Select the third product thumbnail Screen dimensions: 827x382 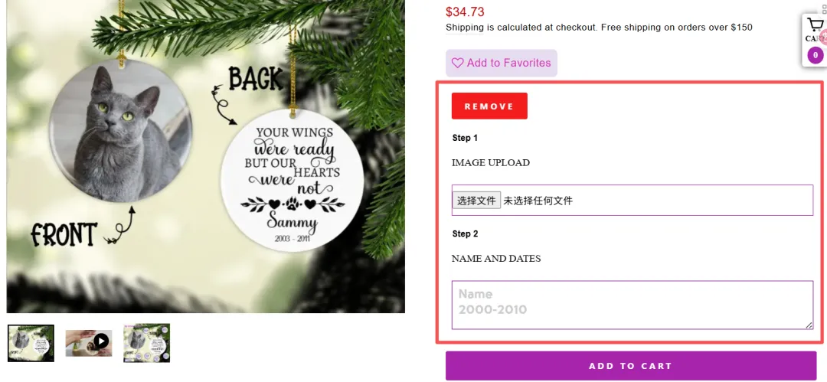coord(146,343)
